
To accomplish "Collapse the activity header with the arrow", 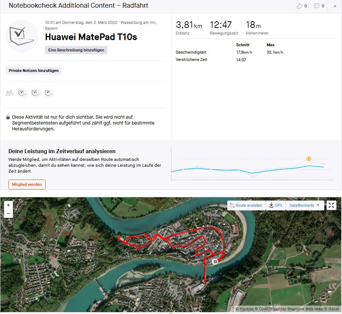I will tap(335, 6).
